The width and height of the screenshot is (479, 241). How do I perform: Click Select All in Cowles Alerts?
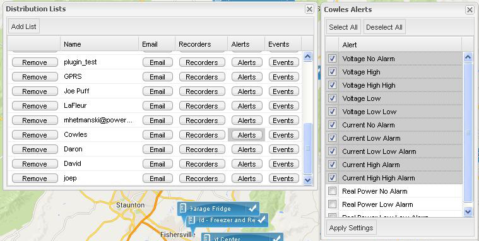click(x=343, y=27)
